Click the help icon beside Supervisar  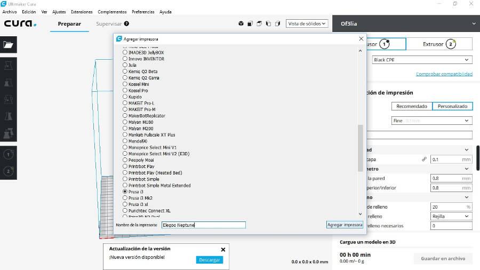[126, 23]
